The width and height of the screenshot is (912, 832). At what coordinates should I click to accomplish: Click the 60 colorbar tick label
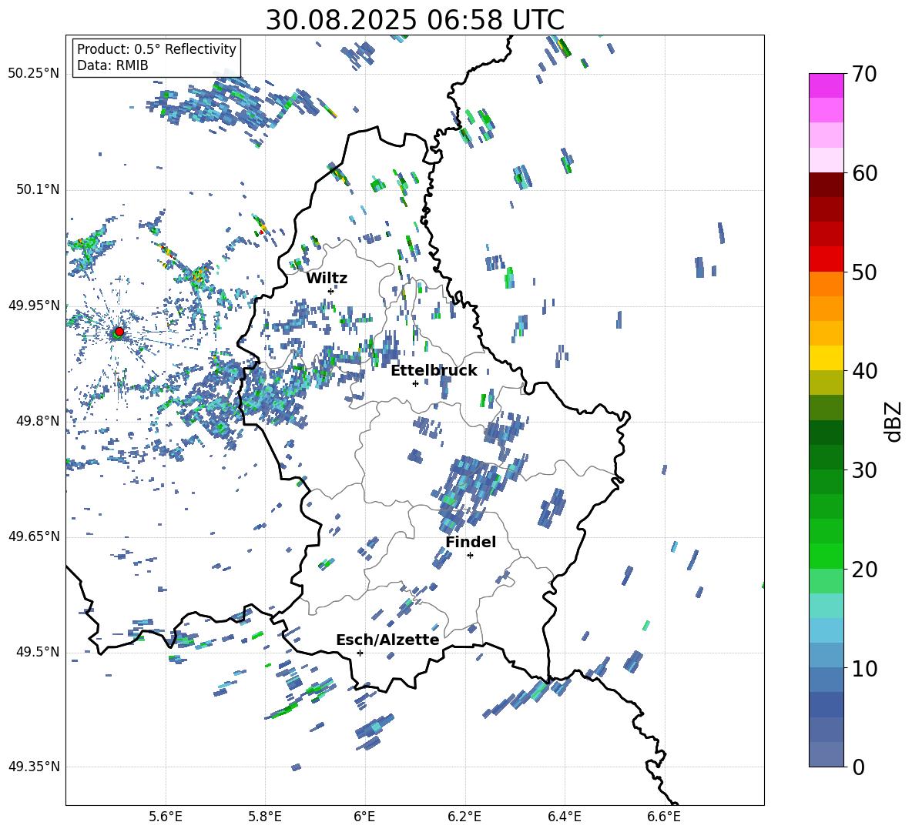pyautogui.click(x=864, y=173)
